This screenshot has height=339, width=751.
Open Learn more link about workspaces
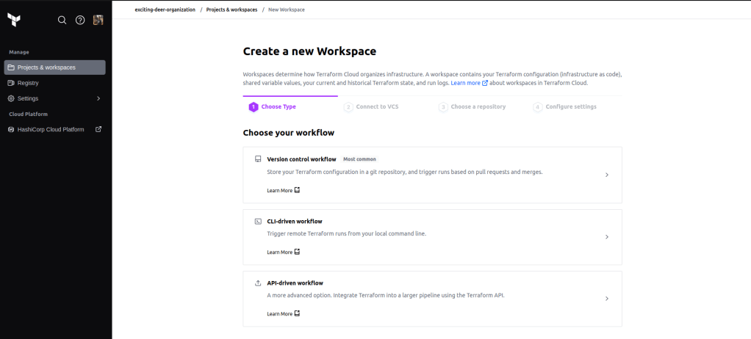465,83
